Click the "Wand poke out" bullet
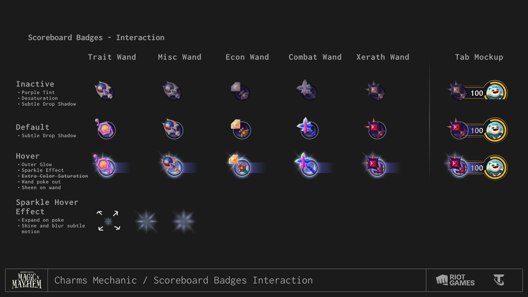This screenshot has width=528, height=297. (41, 182)
